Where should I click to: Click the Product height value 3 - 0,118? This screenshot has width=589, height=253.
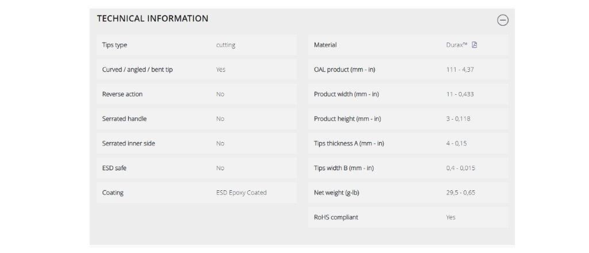[458, 118]
